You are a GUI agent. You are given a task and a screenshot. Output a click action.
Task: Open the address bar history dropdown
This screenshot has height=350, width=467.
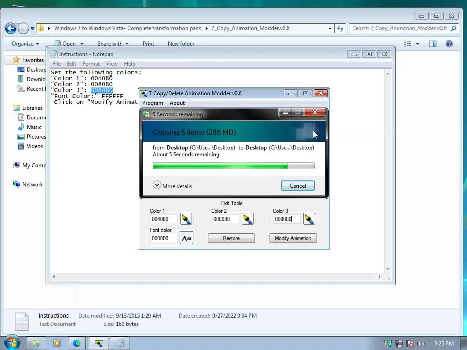[x=330, y=29]
